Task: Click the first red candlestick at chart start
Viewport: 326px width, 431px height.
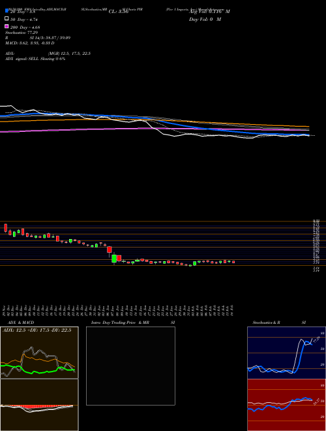Action: (x=5, y=228)
